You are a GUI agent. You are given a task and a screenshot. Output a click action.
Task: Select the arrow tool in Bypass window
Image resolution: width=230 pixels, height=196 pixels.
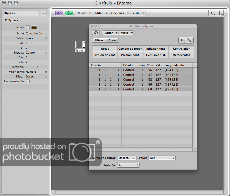(x=182, y=40)
